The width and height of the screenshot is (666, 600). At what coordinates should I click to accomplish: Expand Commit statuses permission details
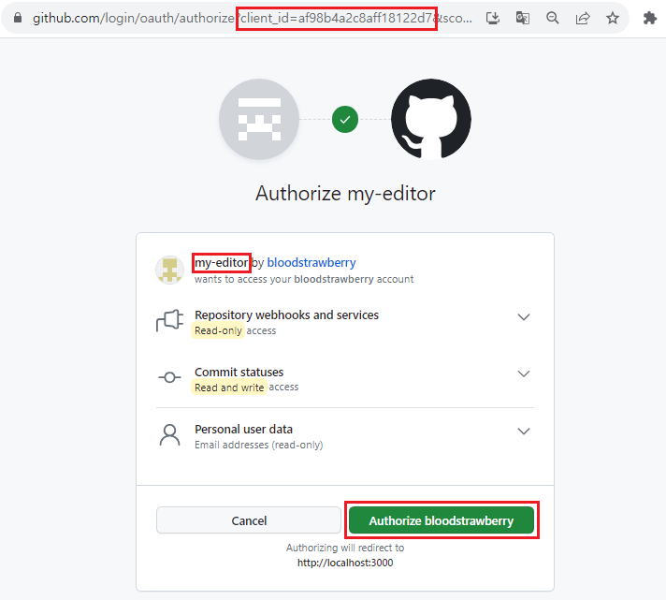(x=524, y=373)
